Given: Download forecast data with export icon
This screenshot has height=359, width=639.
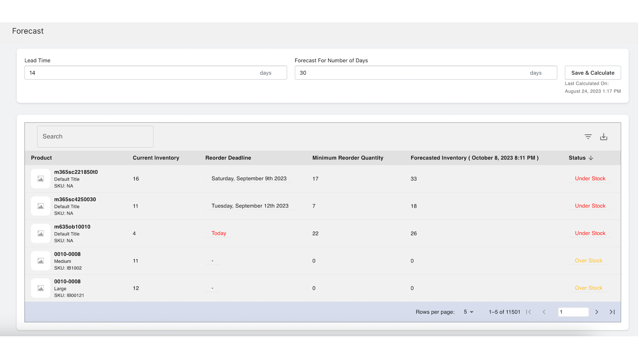Looking at the screenshot, I should tap(603, 137).
